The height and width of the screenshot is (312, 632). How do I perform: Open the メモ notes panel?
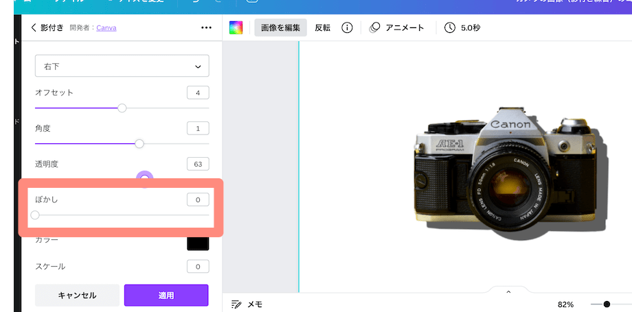pos(247,304)
